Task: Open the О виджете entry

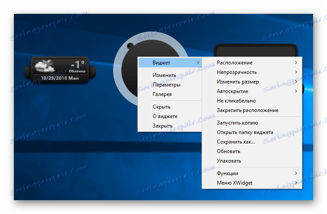Action: (170, 116)
